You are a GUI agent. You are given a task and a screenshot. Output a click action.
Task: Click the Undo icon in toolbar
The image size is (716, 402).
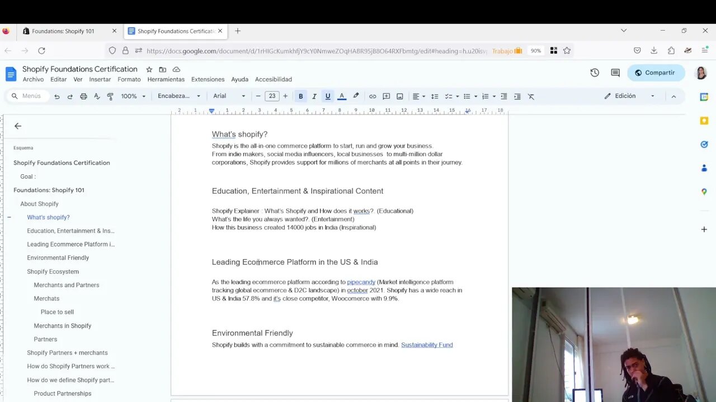[56, 96]
